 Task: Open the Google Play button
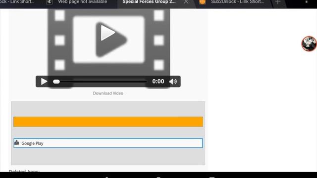tap(108, 143)
